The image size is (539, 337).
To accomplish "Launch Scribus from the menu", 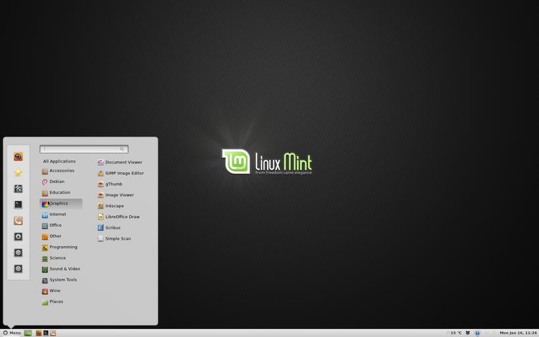I will click(113, 228).
